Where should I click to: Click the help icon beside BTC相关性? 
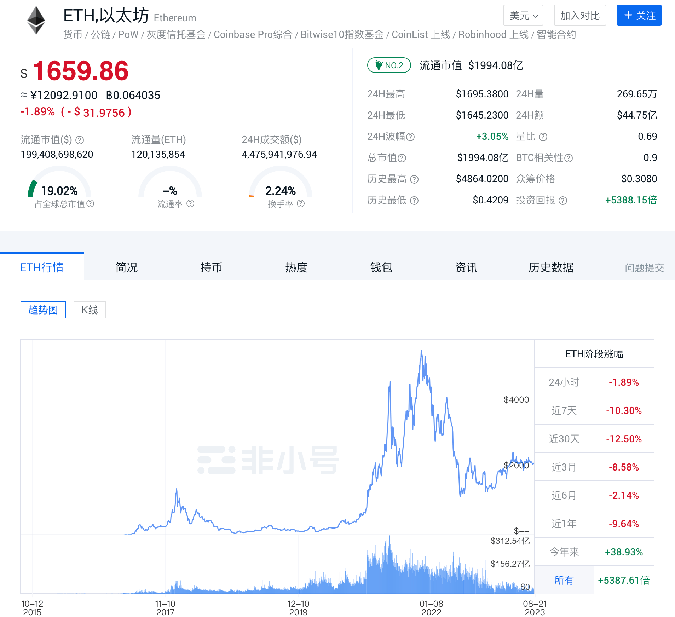point(569,158)
